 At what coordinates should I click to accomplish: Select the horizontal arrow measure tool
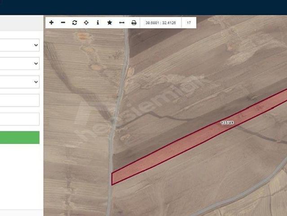click(x=122, y=22)
